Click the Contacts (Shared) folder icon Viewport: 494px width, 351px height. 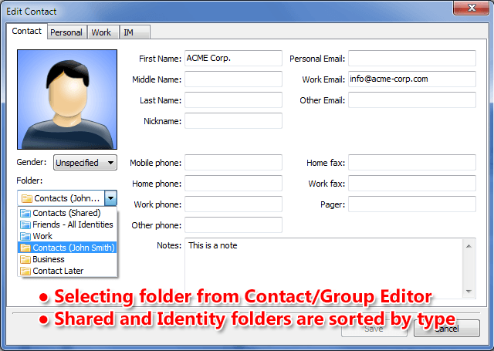(25, 213)
